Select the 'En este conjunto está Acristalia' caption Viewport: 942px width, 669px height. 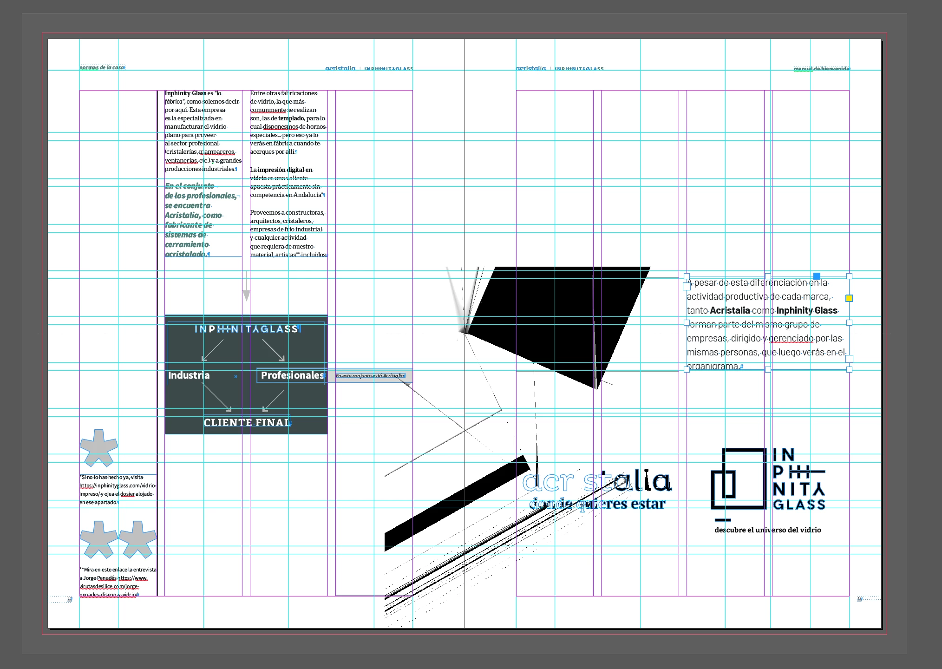(x=370, y=376)
